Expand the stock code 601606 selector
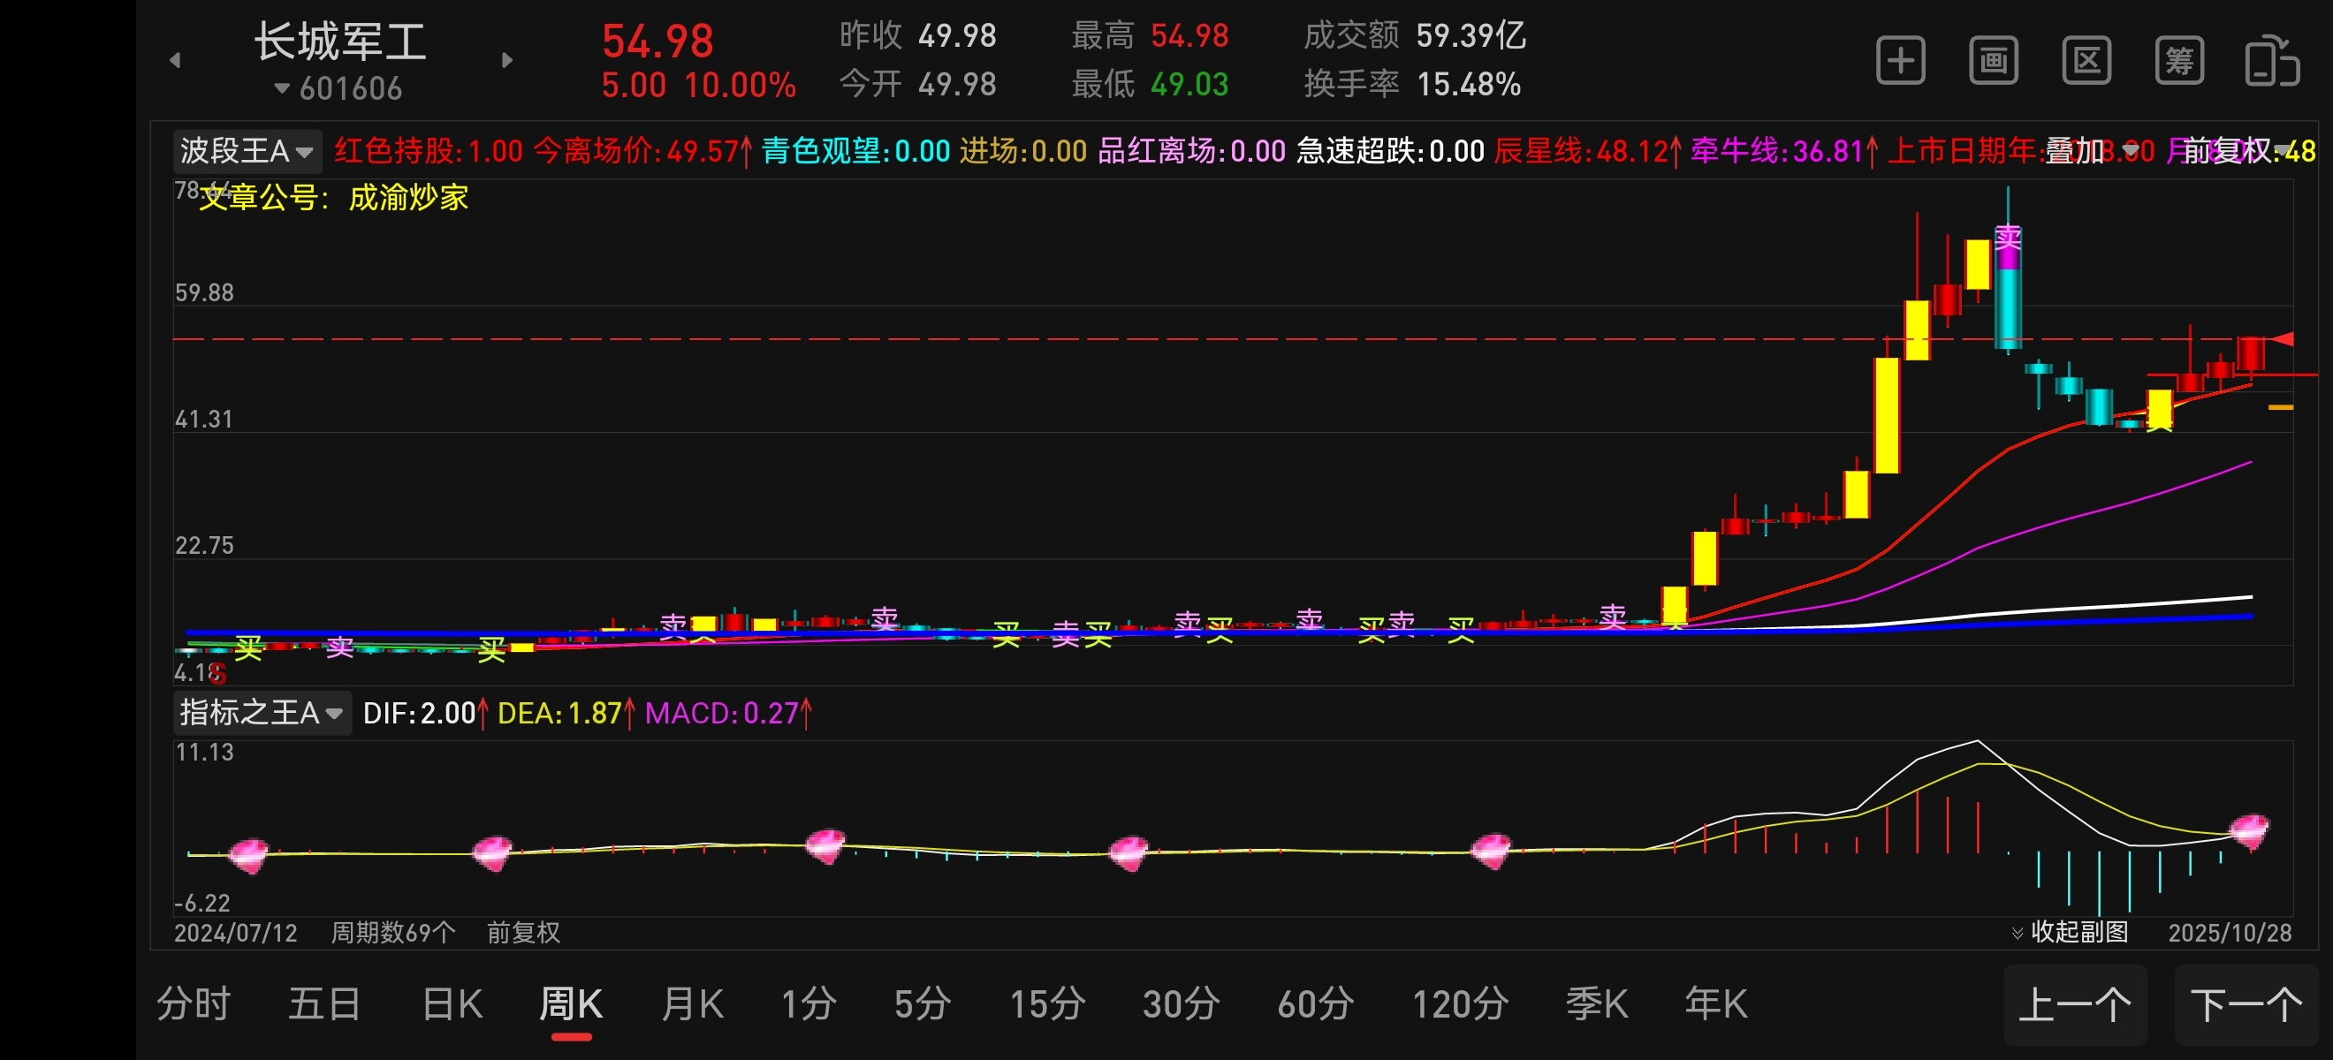Viewport: 2333px width, 1060px height. coord(338,88)
